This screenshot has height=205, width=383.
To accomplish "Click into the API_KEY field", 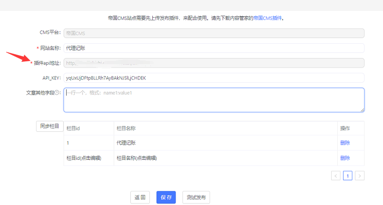I will point(214,78).
